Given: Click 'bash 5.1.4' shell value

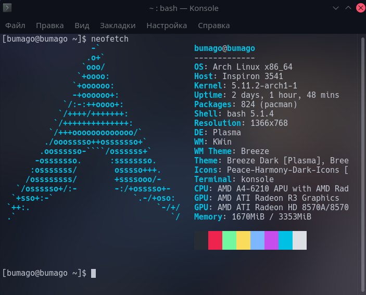Looking at the screenshot, I should [x=250, y=114].
